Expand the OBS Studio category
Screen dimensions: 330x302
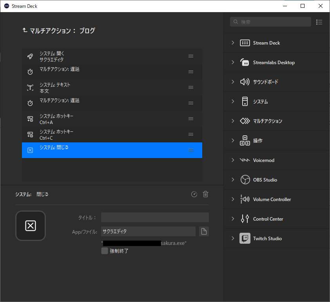(x=233, y=180)
